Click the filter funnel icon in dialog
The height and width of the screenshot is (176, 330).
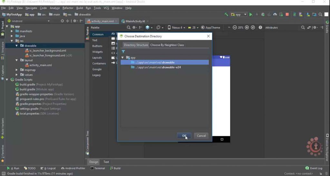(123, 52)
